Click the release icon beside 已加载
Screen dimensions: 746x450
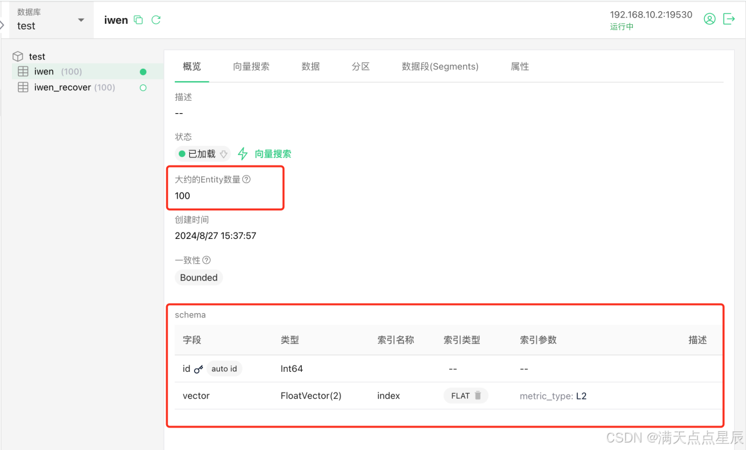point(224,154)
